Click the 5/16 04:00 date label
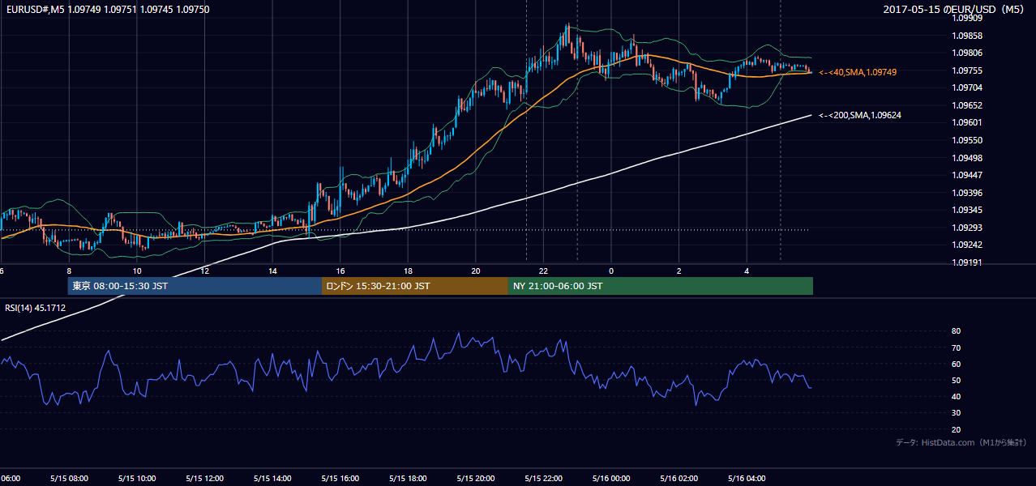This screenshot has width=1036, height=486. click(x=747, y=479)
